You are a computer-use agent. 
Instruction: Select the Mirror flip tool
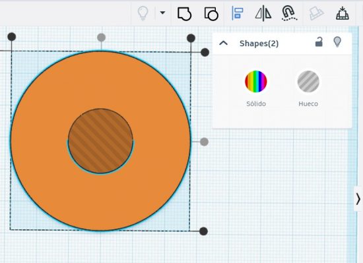point(263,13)
